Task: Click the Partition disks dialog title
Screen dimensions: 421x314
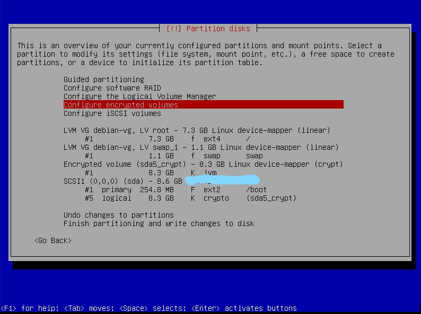Action: pos(210,29)
